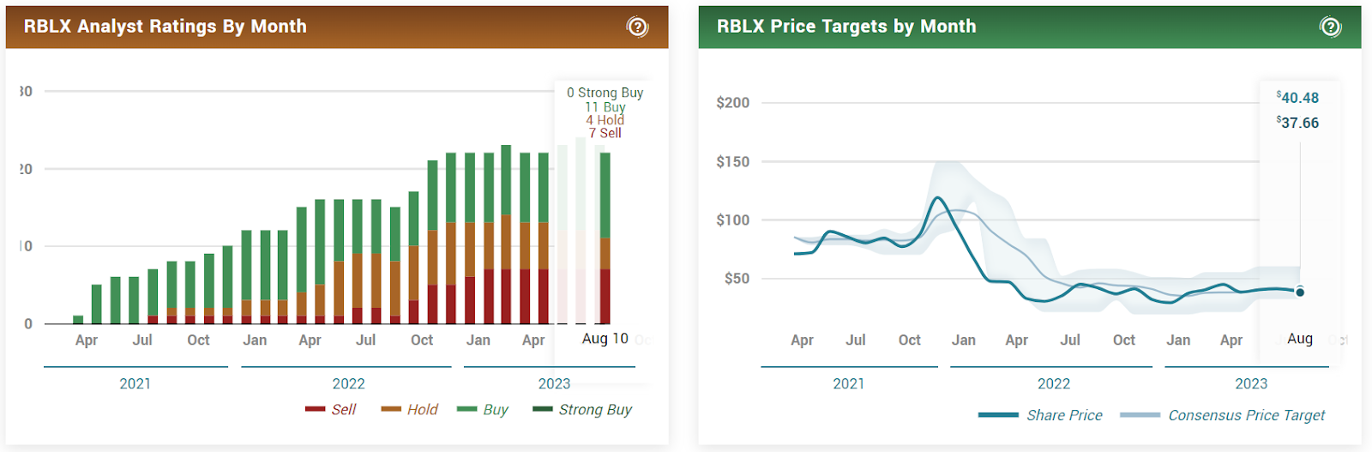
Task: Click the '4 Hold' tooltip line
Action: (x=605, y=120)
